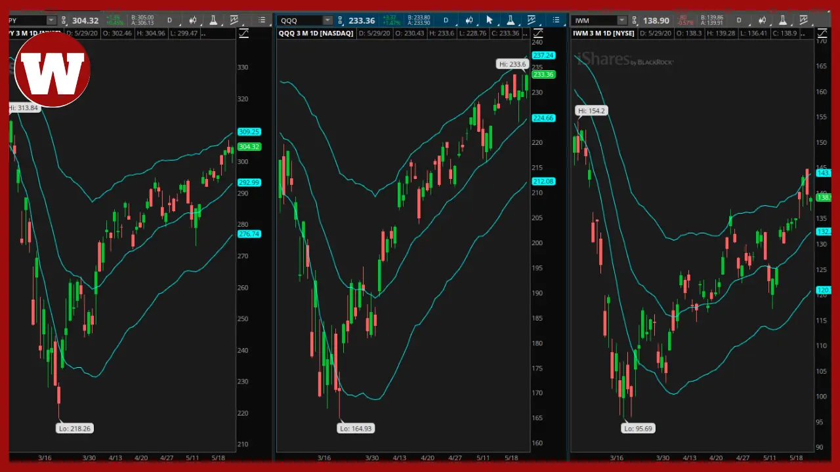
Task: Click green 233.36 price tag in QQQ axis
Action: (543, 75)
